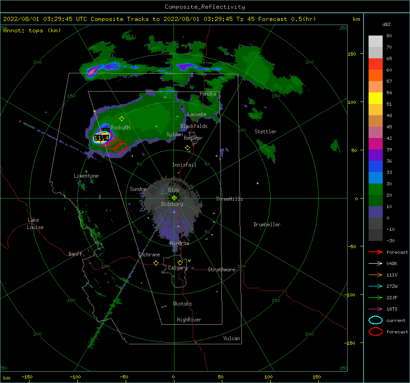Click the red forecast arrow in legend
Screen dimensions: 410x383
(375, 252)
